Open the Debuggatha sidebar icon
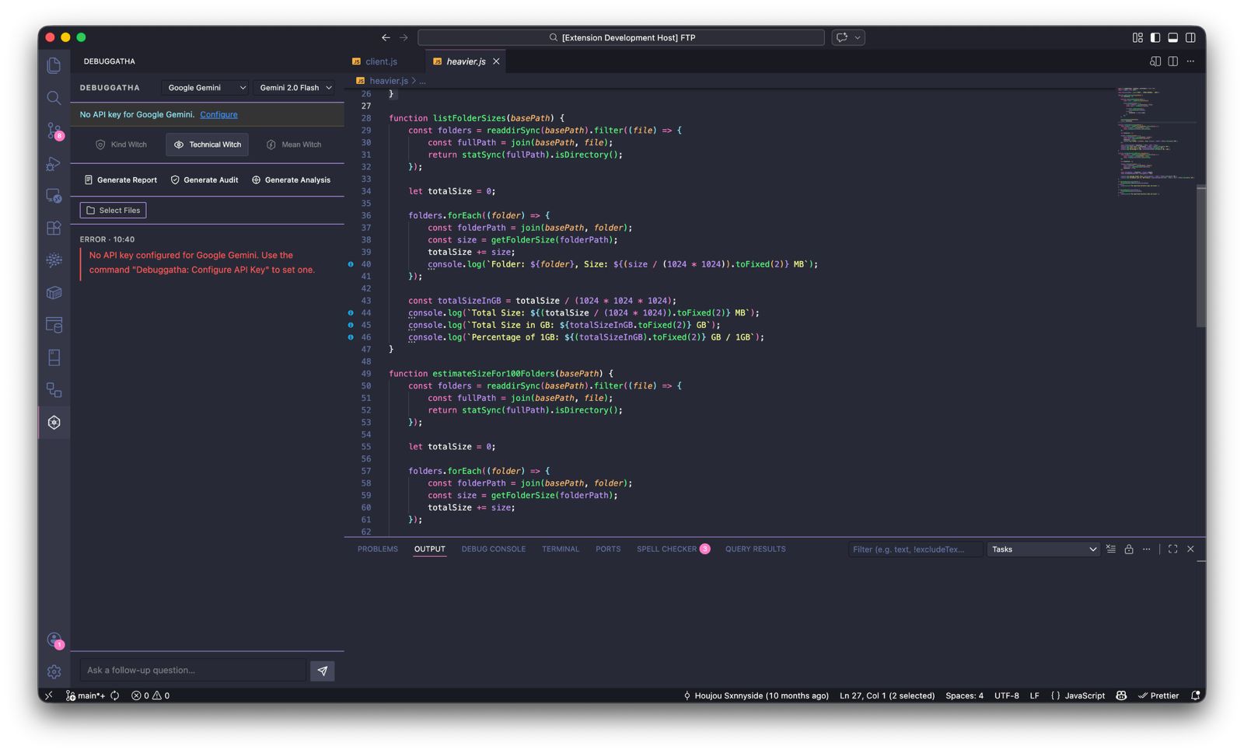Image resolution: width=1244 pixels, height=753 pixels. (54, 423)
